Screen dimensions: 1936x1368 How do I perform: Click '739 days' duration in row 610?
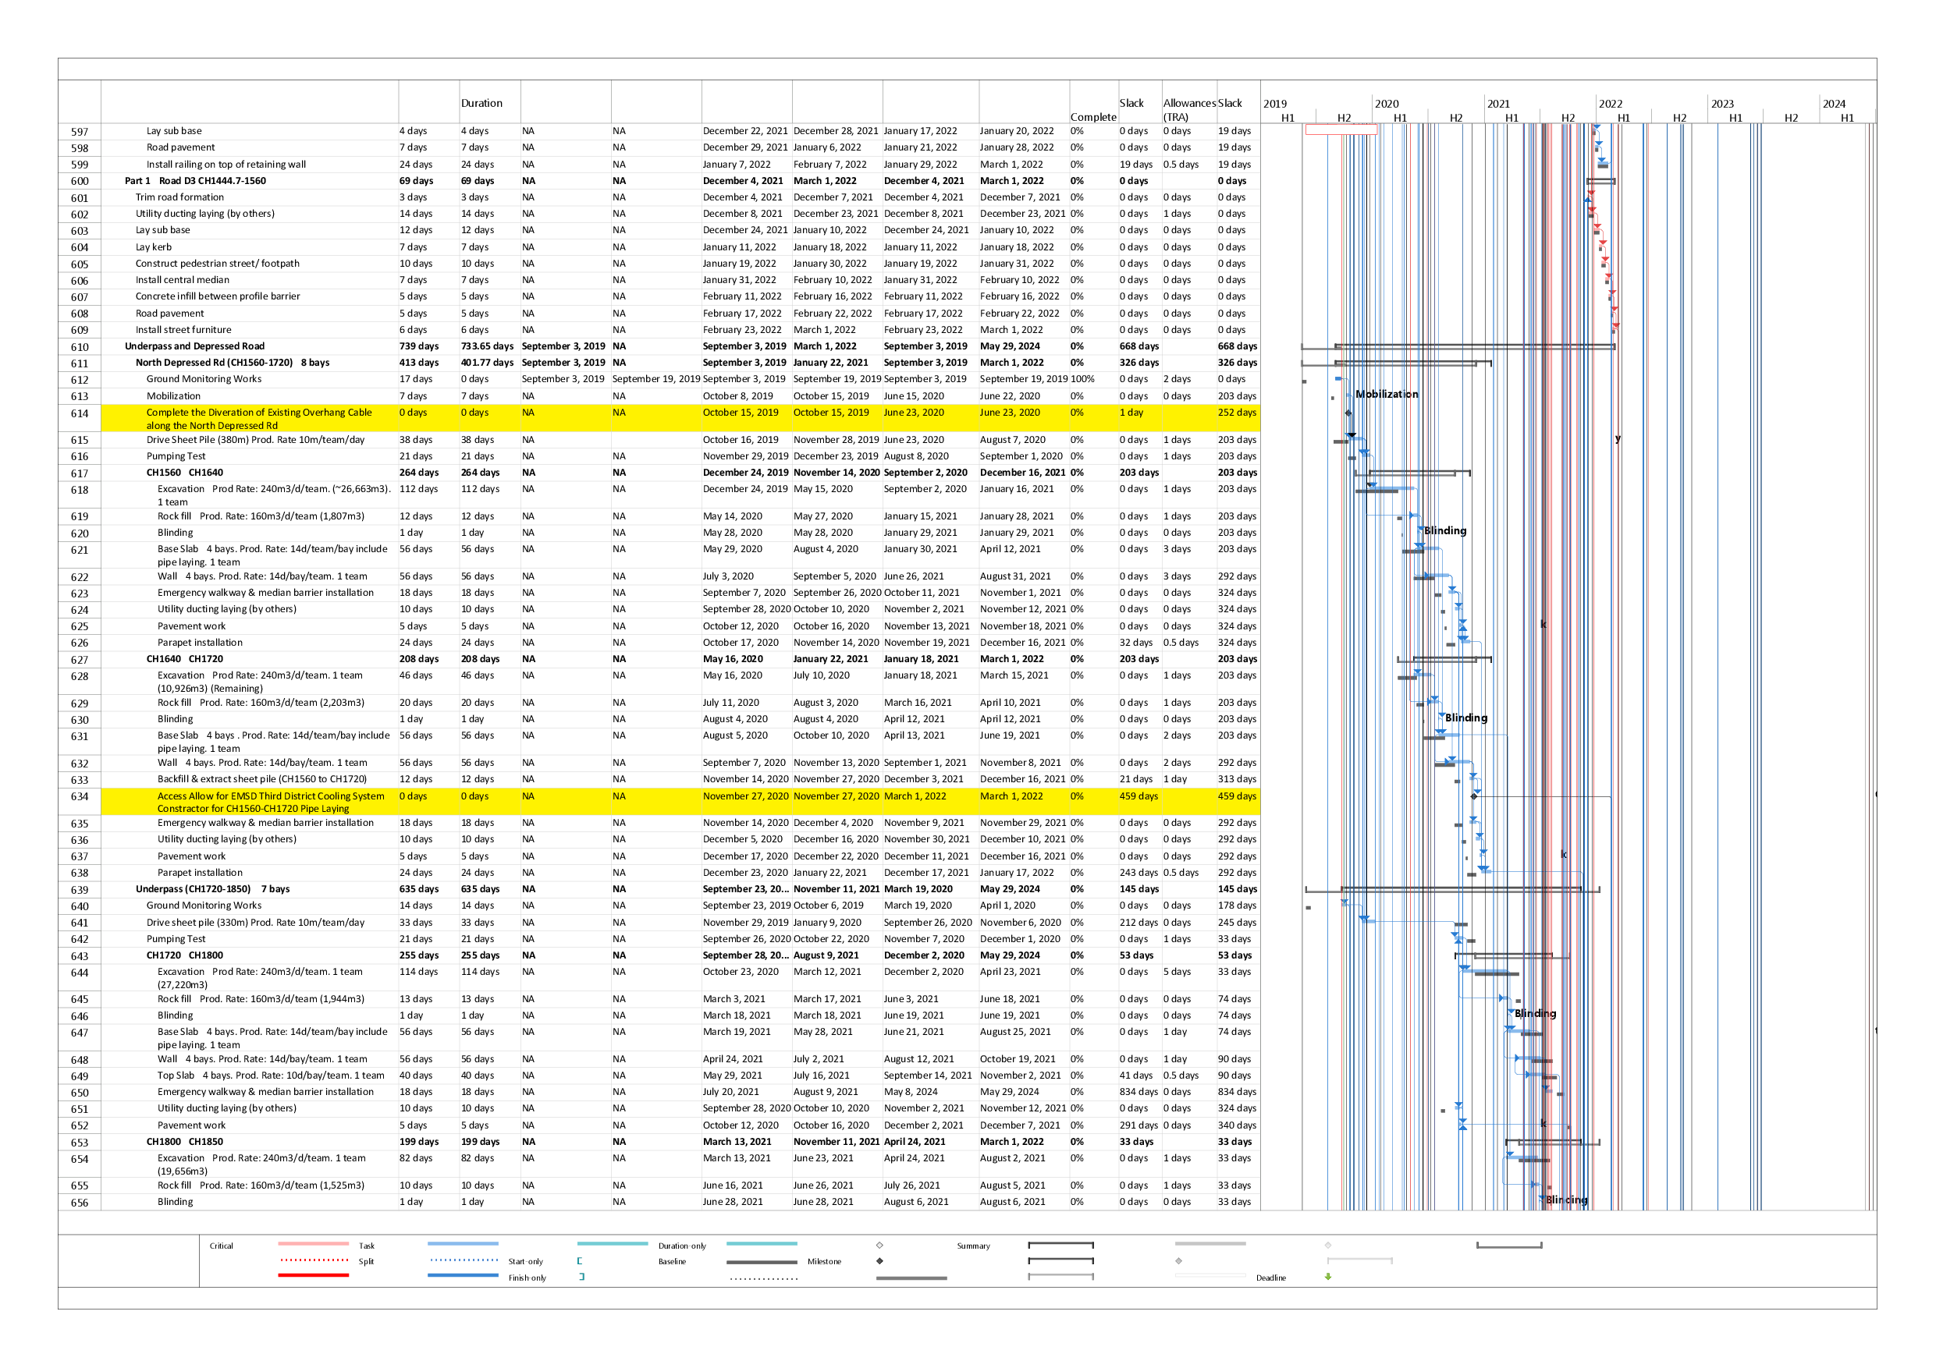click(x=419, y=346)
